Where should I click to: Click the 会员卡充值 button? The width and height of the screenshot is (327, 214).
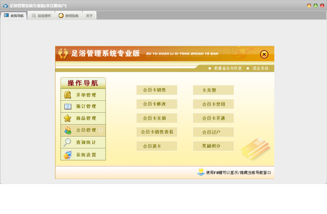pyautogui.click(x=157, y=118)
